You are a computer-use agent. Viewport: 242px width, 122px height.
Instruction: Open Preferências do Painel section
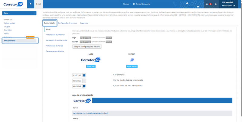[x=54, y=46]
